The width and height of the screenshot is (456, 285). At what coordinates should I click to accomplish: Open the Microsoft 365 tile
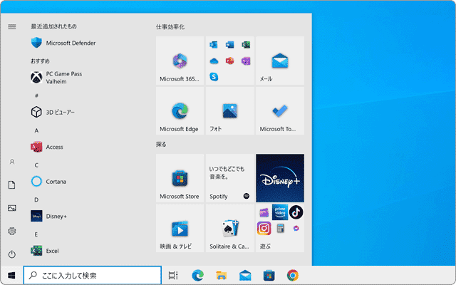[x=180, y=61]
